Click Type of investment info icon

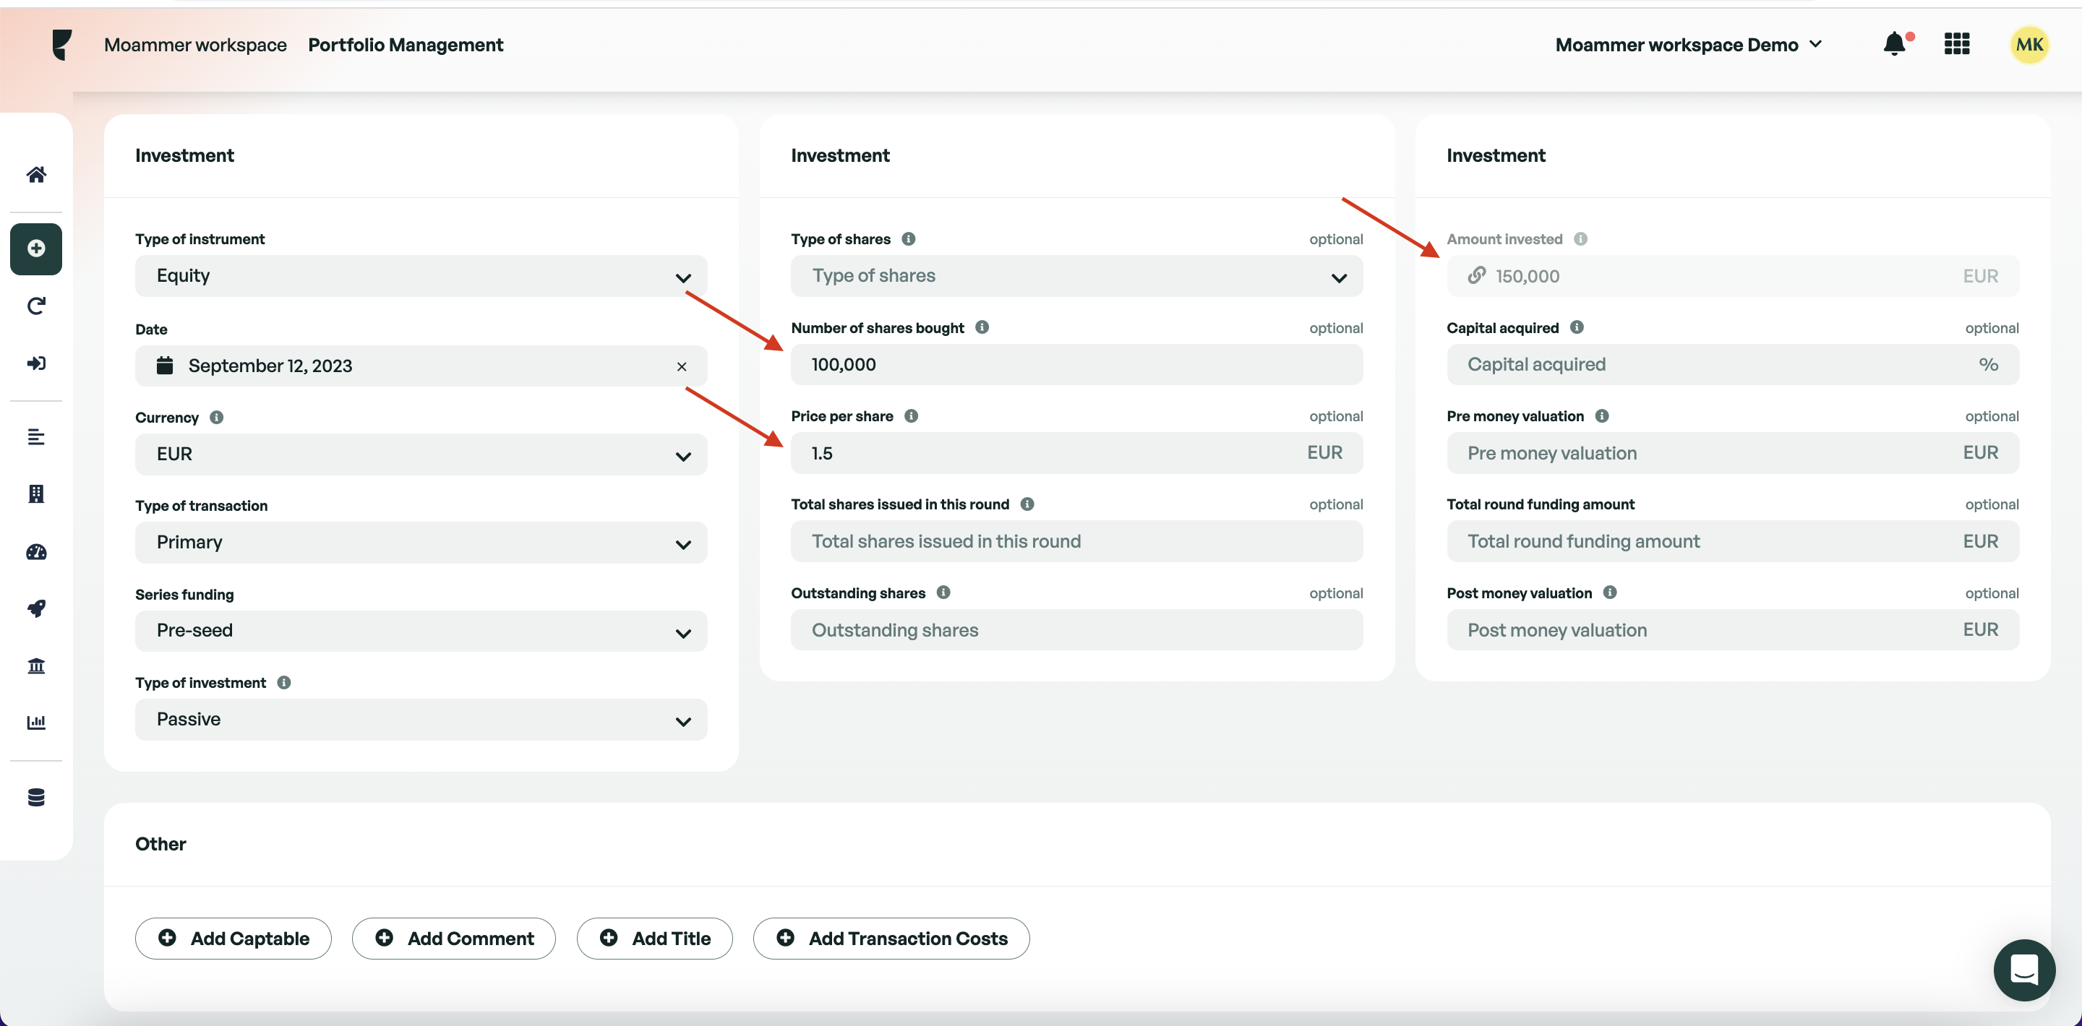pos(283,683)
